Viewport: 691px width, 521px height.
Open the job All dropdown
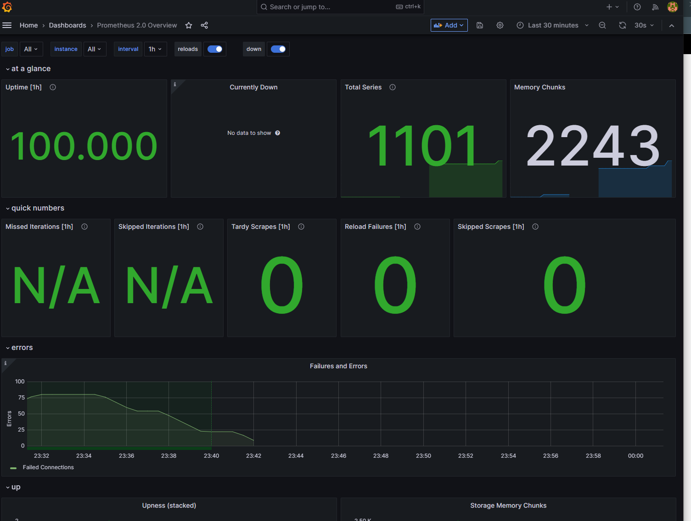coord(31,49)
